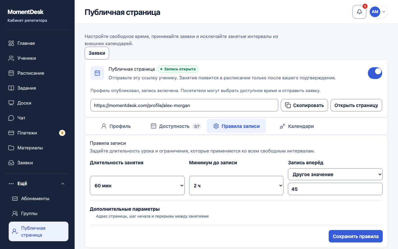This screenshot has width=398, height=249.
Task: Open Публичная страница in sidebar
Action: (39, 231)
